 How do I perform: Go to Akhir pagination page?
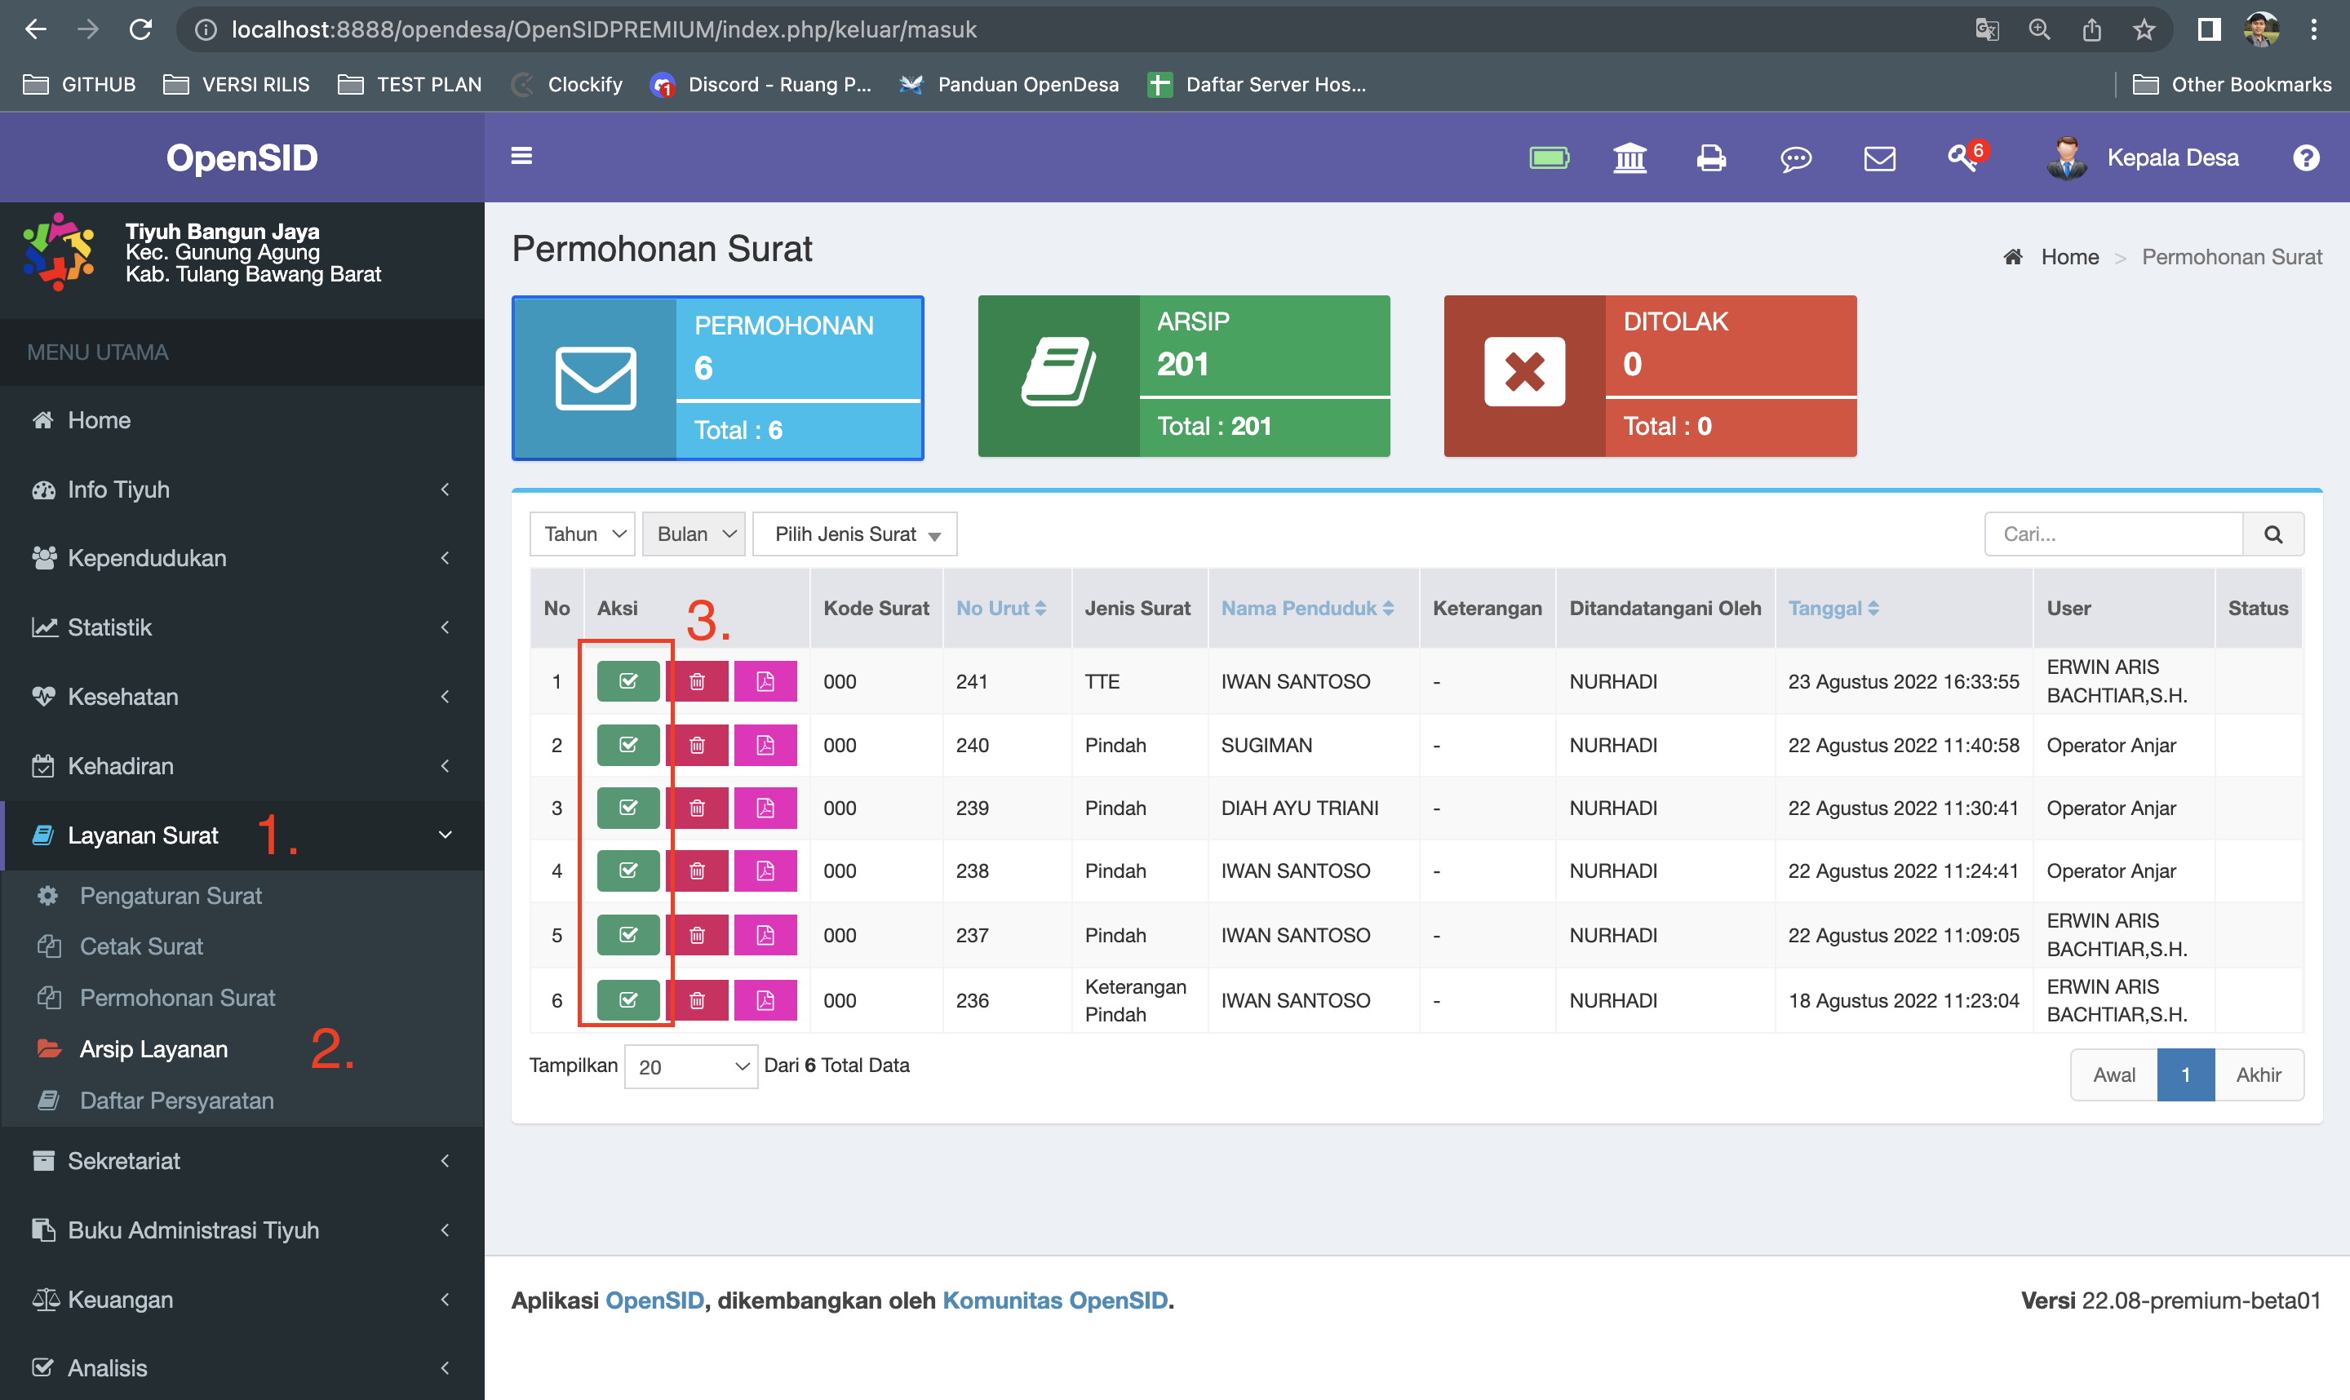[x=2259, y=1075]
